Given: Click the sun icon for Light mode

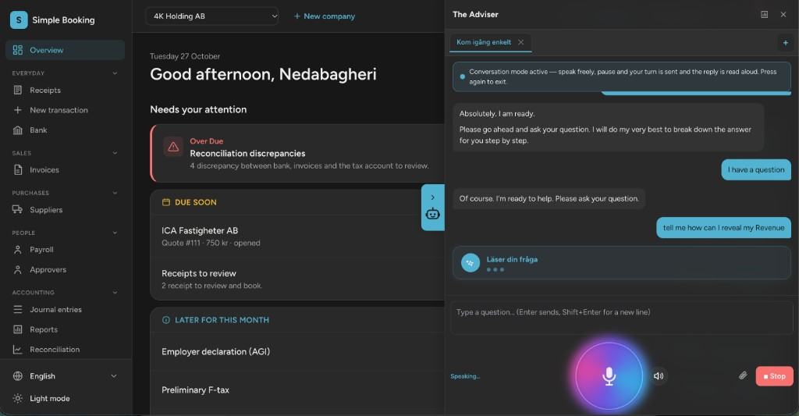Looking at the screenshot, I should 18,399.
